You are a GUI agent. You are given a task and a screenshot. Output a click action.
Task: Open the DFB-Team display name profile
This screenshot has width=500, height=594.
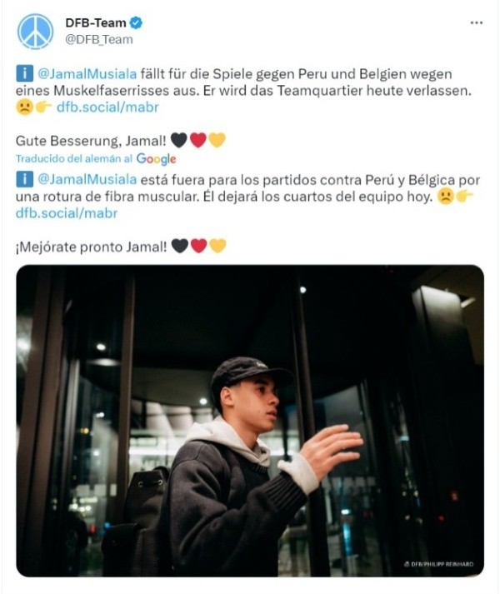point(96,22)
